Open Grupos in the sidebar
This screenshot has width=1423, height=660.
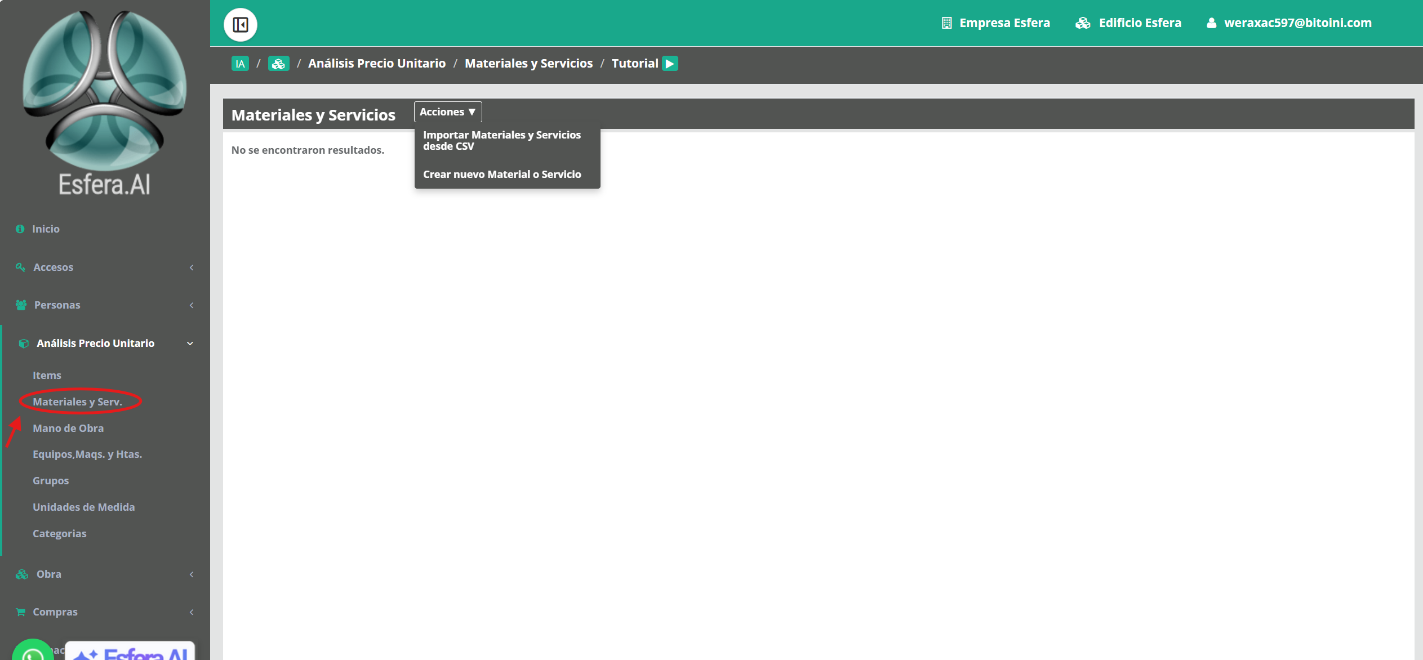pos(51,480)
